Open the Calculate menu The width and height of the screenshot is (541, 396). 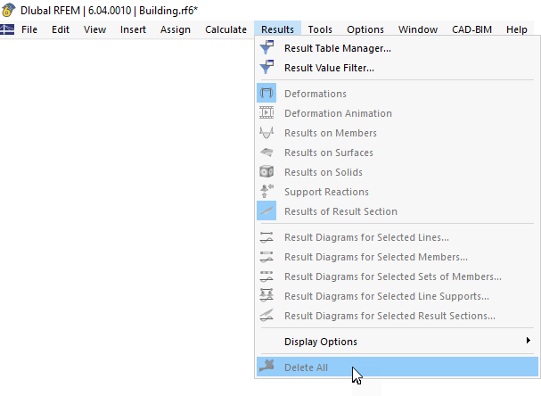click(x=225, y=29)
